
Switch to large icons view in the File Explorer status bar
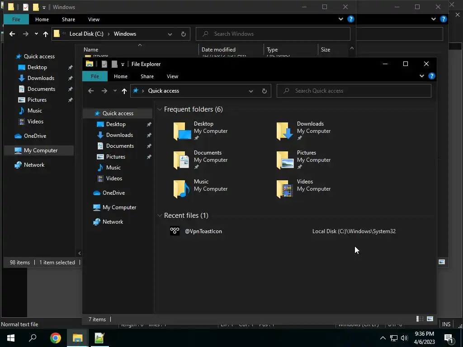[430, 319]
